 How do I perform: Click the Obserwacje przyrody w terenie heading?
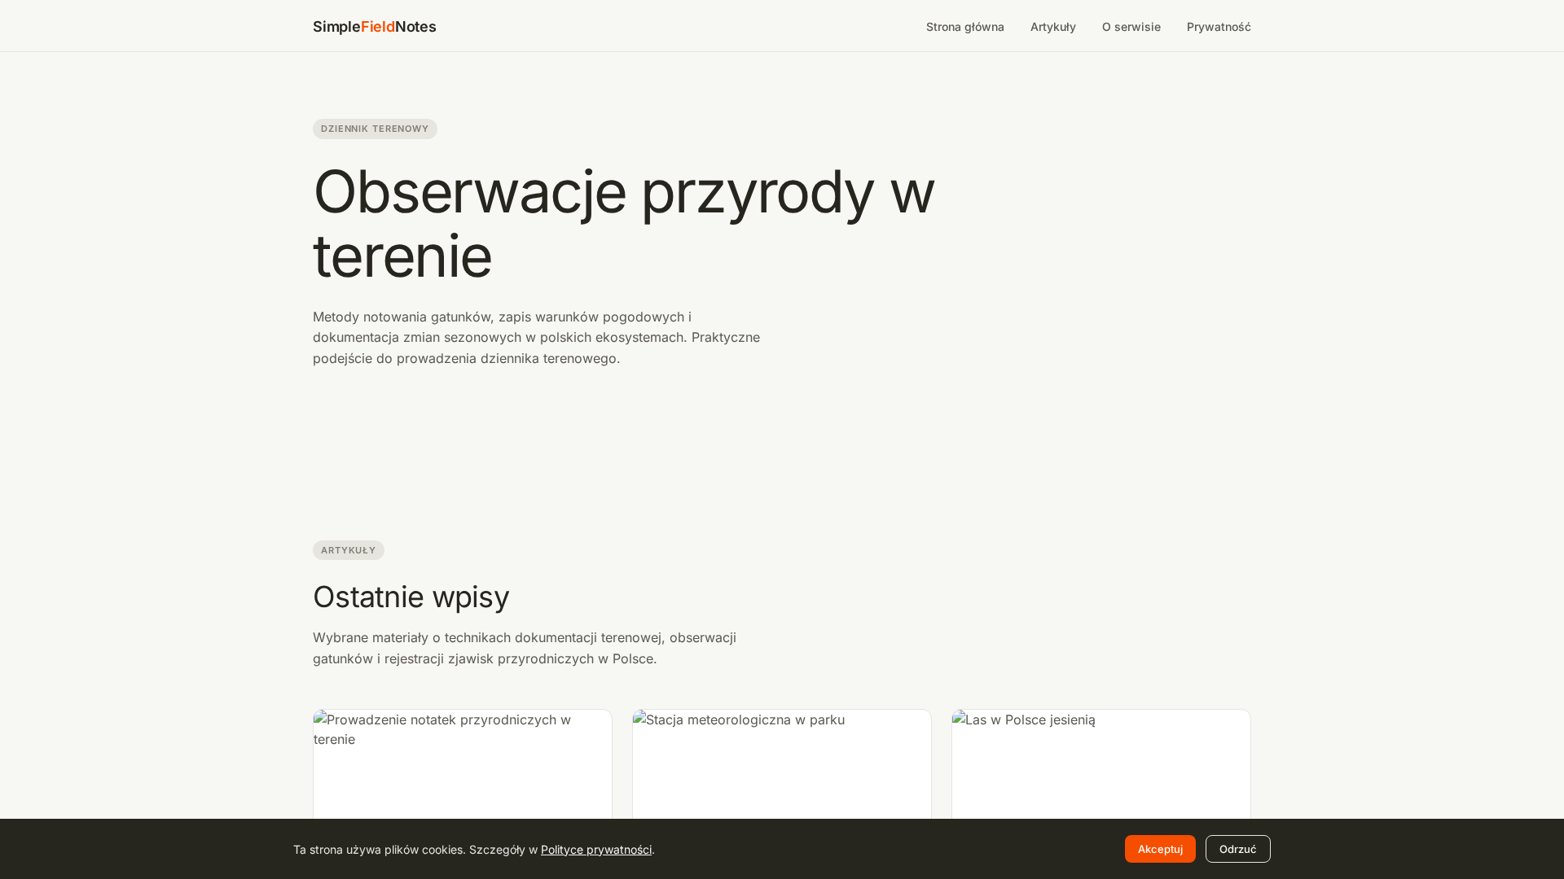pos(624,224)
